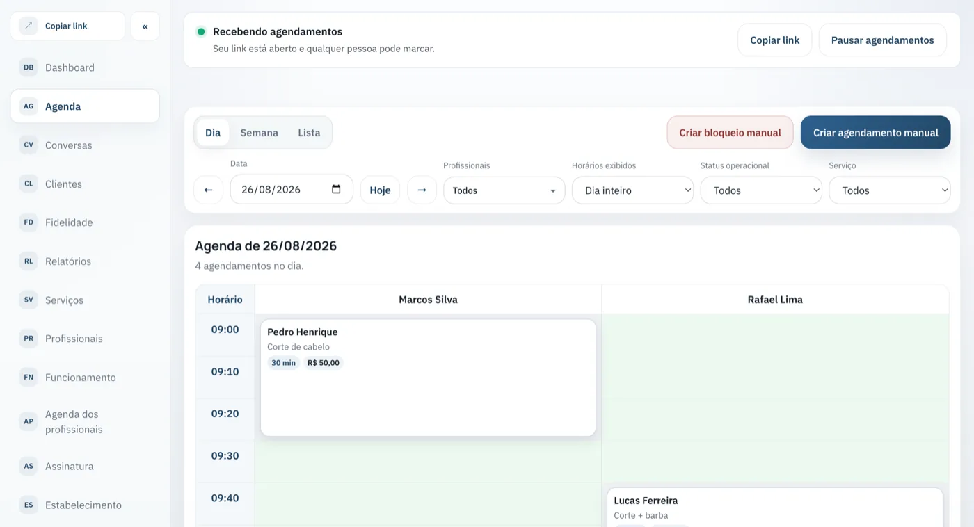This screenshot has width=974, height=527.
Task: Click the 09:20 time slot label
Action: tap(225, 414)
